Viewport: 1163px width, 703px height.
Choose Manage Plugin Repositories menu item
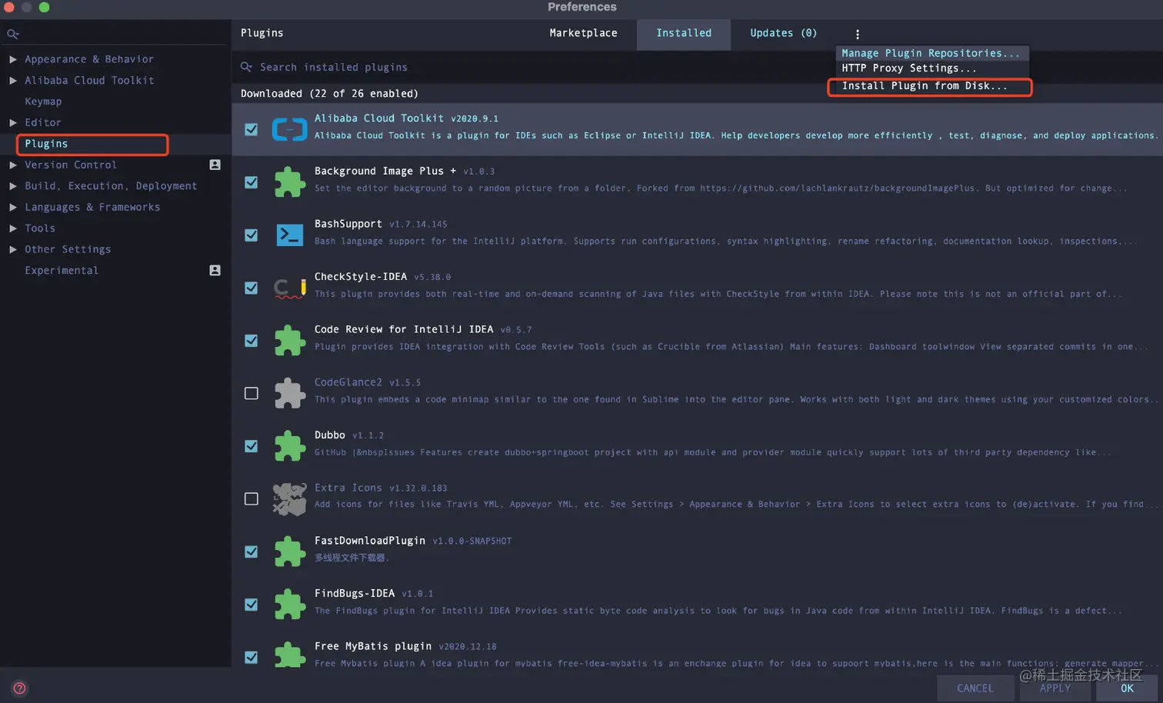(931, 53)
